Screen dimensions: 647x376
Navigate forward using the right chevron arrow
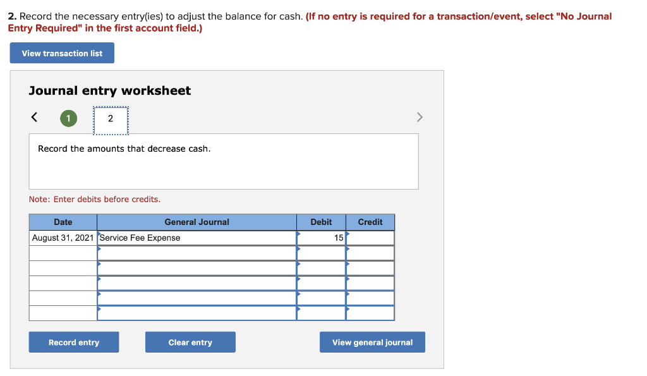pyautogui.click(x=420, y=117)
